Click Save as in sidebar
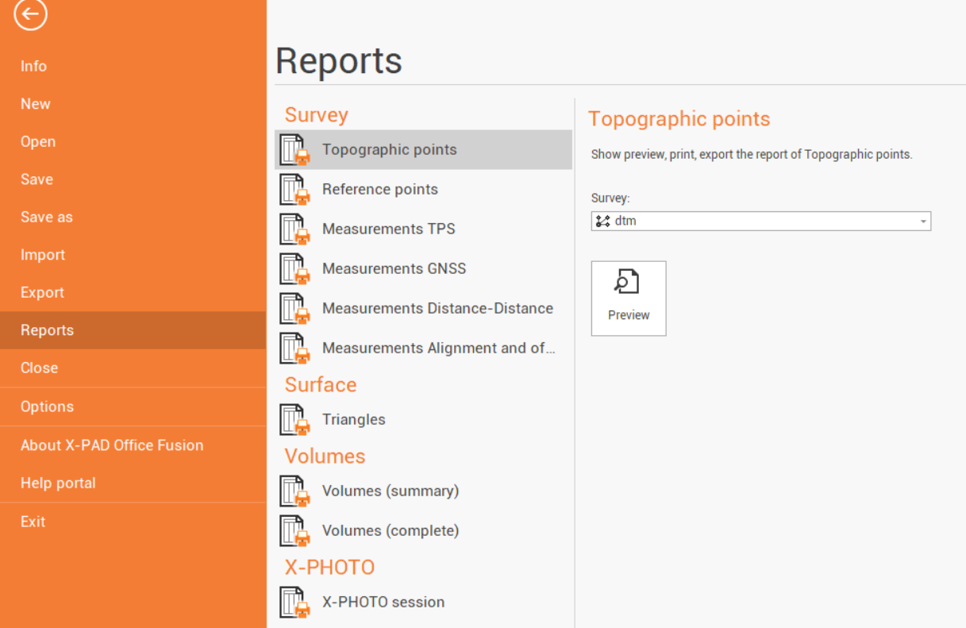966x628 pixels. click(x=47, y=217)
